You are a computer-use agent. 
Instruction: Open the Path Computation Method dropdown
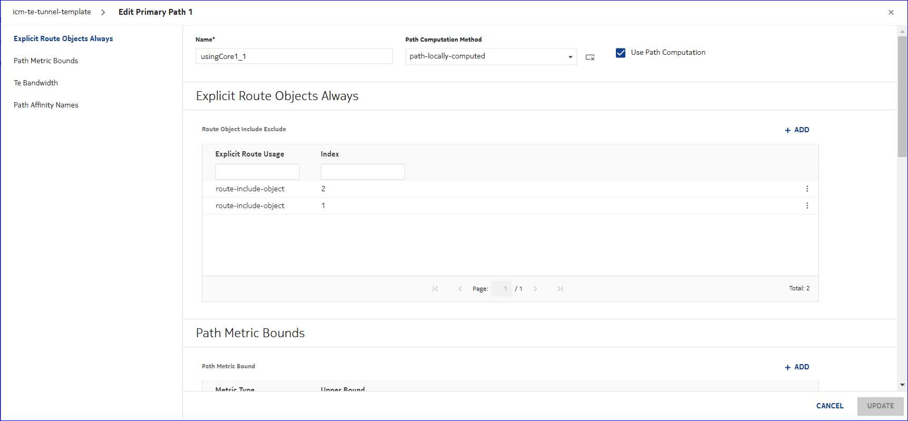pyautogui.click(x=570, y=57)
